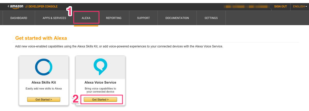This screenshot has height=111, width=309.
Task: Click the back chevron beside Amazon logo
Action: (9, 6)
